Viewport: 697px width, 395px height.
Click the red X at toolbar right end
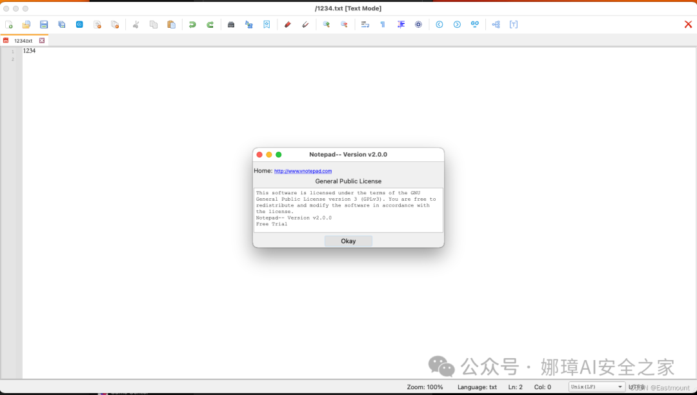click(x=688, y=25)
